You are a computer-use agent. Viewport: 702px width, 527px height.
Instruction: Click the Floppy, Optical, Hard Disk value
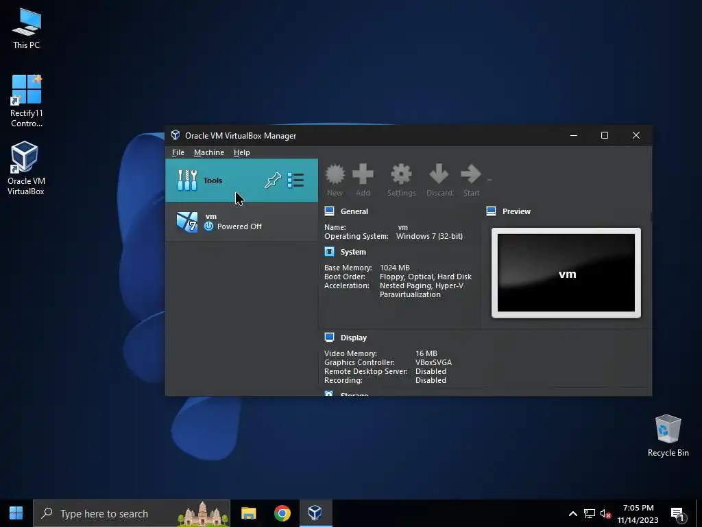click(425, 277)
